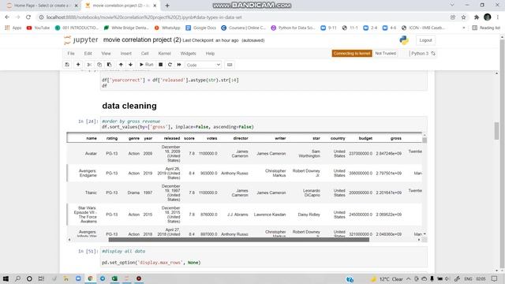Open the command palette keyboard icon
This screenshot has height=284, width=505.
(x=230, y=65)
